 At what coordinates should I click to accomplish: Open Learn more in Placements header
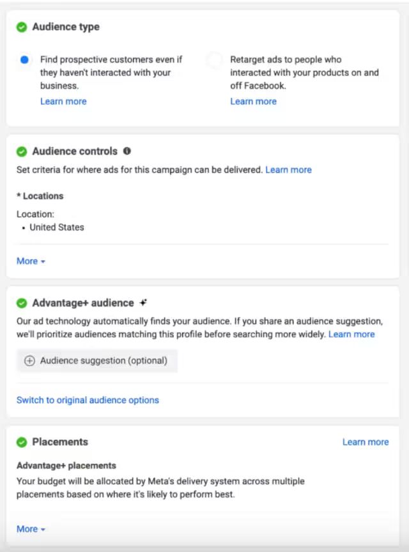click(366, 442)
